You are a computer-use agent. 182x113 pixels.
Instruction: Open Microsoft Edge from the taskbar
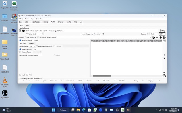coord(84,110)
